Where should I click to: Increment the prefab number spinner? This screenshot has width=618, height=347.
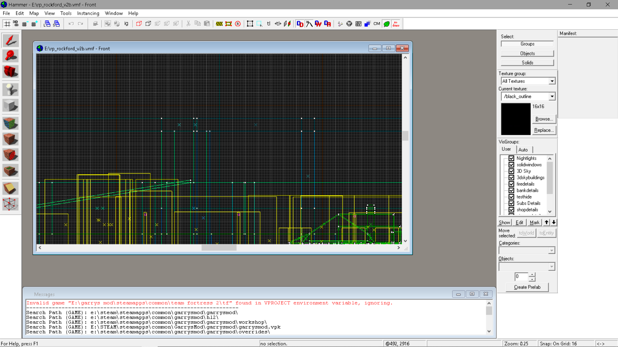coord(532,275)
